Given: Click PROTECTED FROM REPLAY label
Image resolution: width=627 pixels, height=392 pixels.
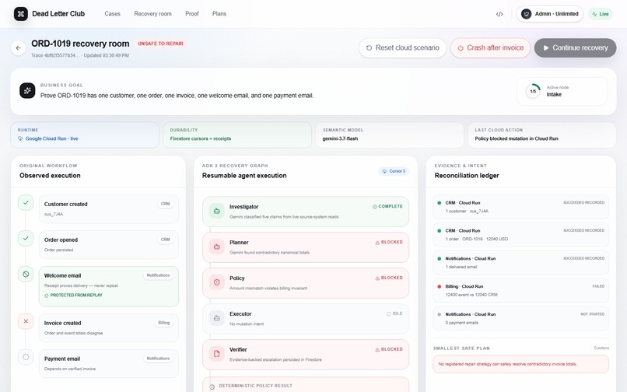Looking at the screenshot, I should pyautogui.click(x=73, y=296).
